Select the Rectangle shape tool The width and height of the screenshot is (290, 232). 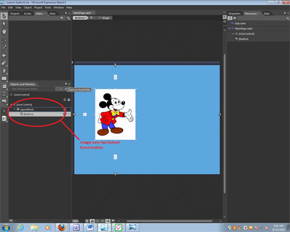tap(4, 79)
